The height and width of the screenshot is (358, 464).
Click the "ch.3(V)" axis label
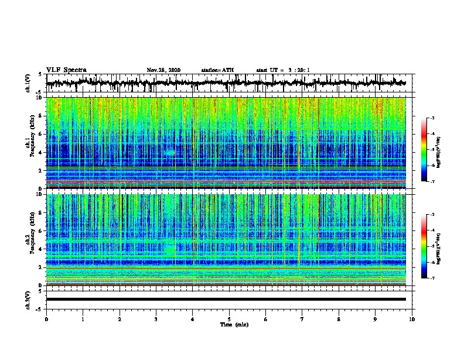(x=28, y=300)
